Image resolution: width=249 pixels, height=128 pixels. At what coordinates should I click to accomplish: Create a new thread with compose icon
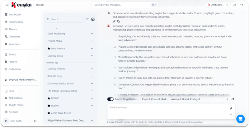93,19
